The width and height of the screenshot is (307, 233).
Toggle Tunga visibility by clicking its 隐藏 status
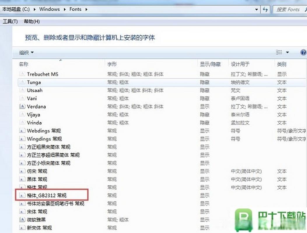coord(204,82)
